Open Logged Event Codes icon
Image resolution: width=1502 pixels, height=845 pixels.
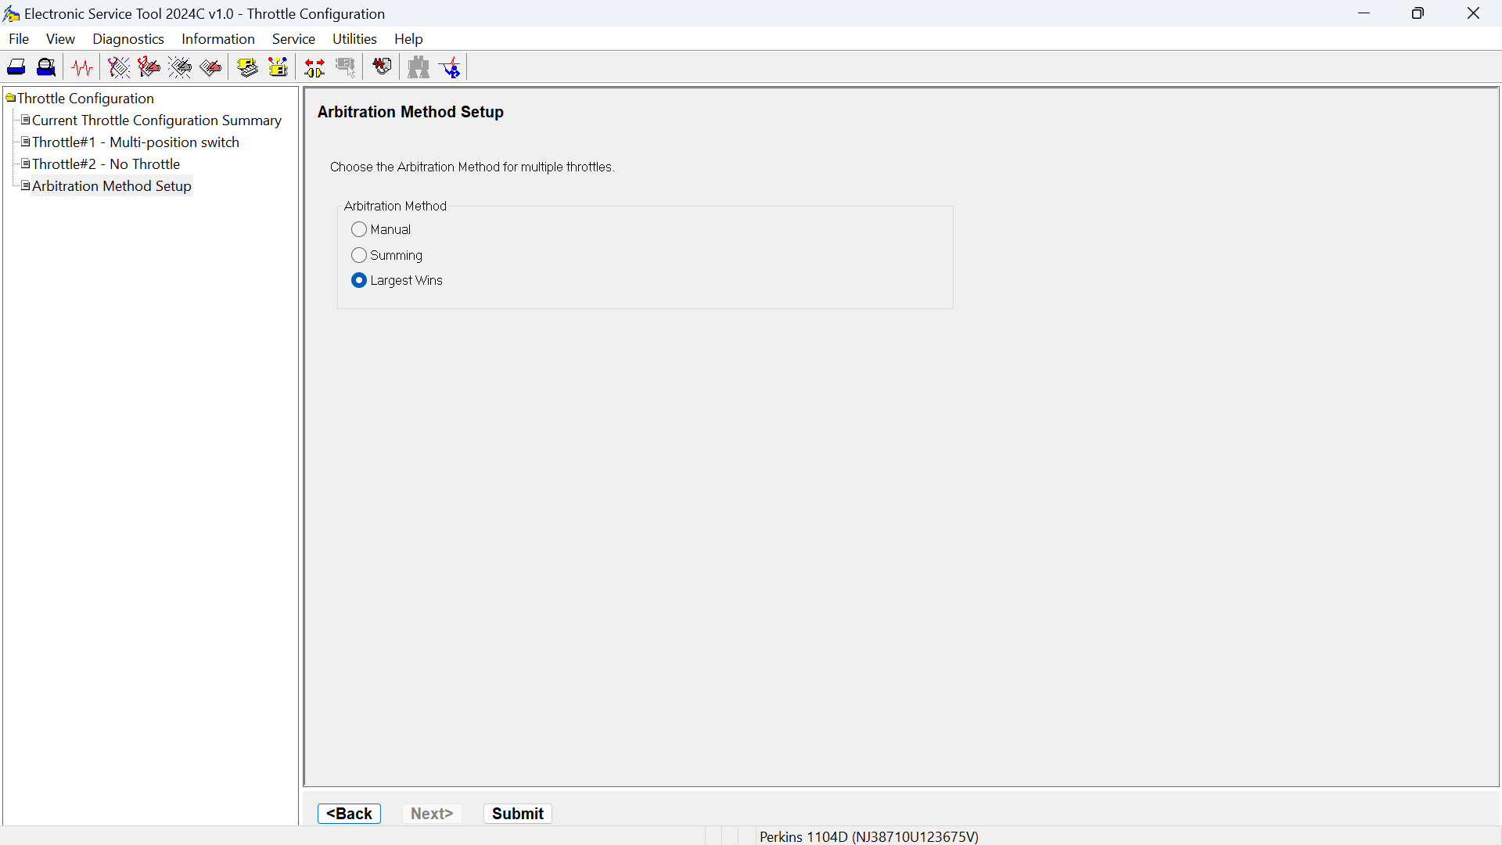pyautogui.click(x=210, y=67)
